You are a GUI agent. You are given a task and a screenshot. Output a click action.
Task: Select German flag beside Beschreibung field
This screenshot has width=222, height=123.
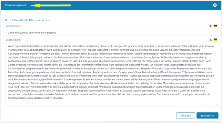tap(215, 40)
